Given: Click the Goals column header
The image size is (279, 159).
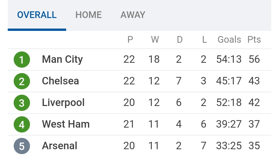Looking at the screenshot, I should [229, 40].
